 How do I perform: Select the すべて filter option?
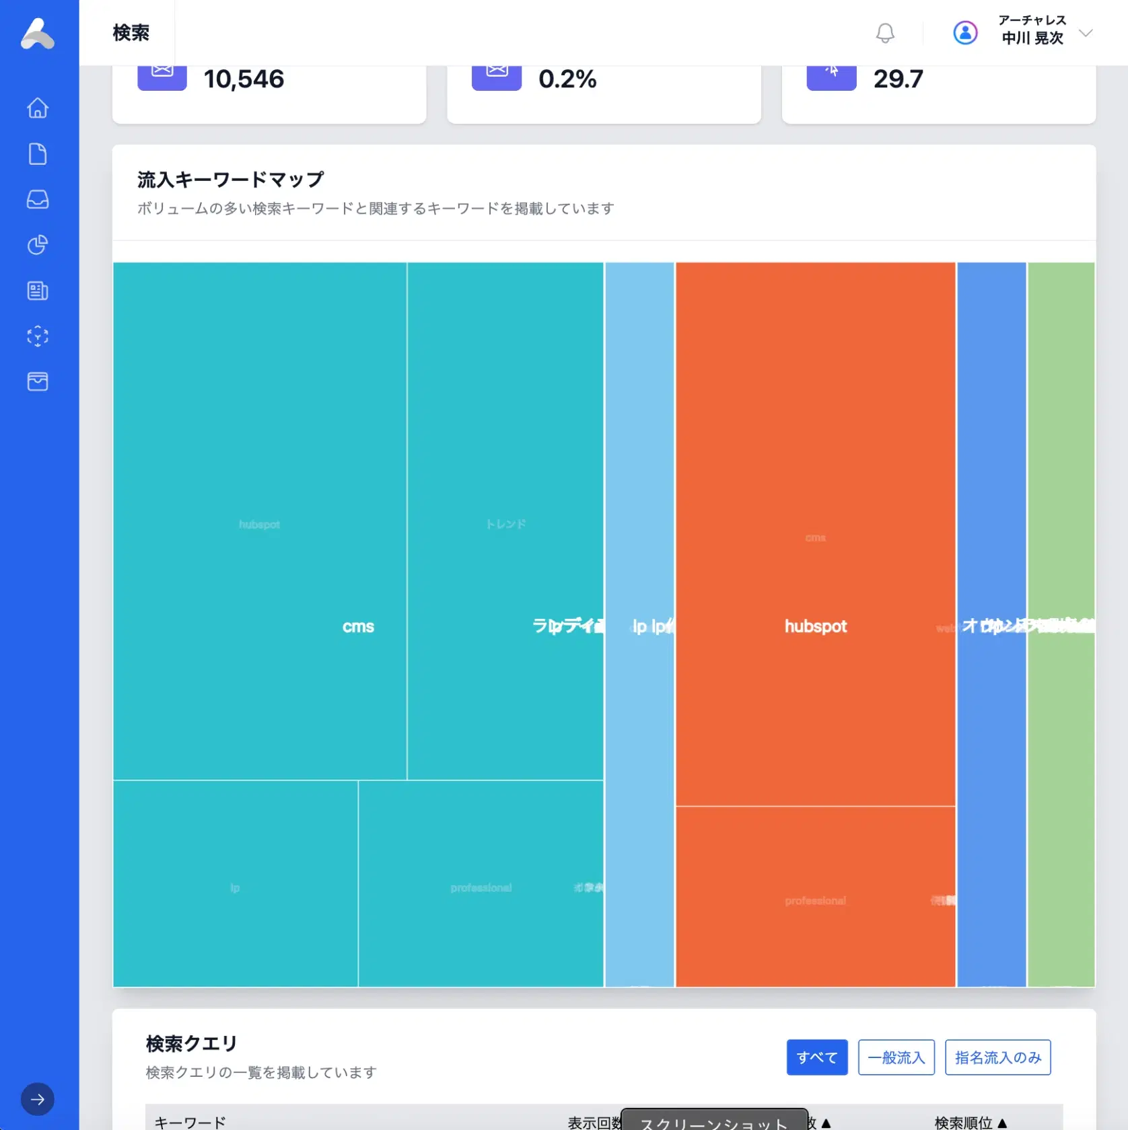(x=816, y=1057)
